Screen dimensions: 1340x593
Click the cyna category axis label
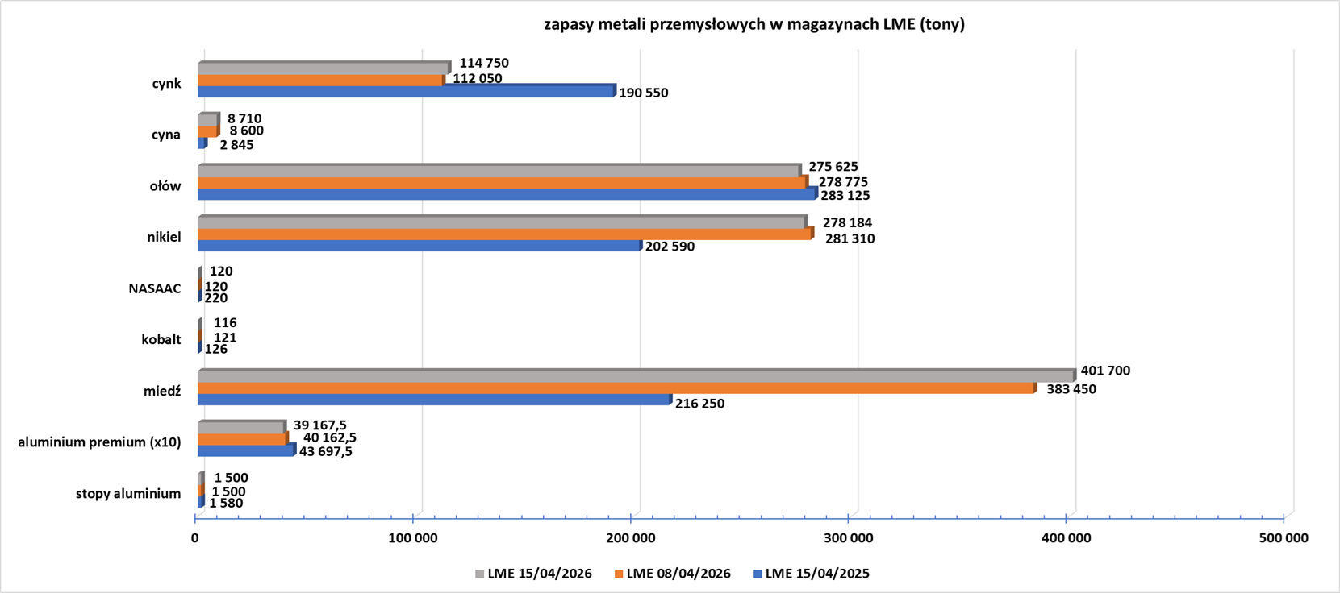166,135
